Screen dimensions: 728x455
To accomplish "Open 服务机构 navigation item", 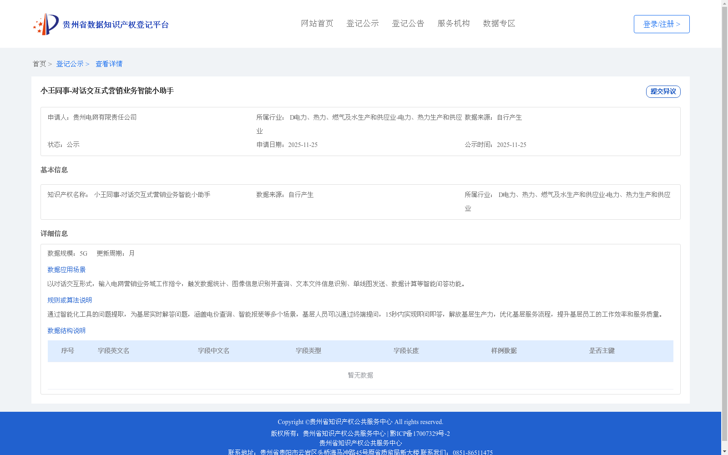I will (454, 24).
